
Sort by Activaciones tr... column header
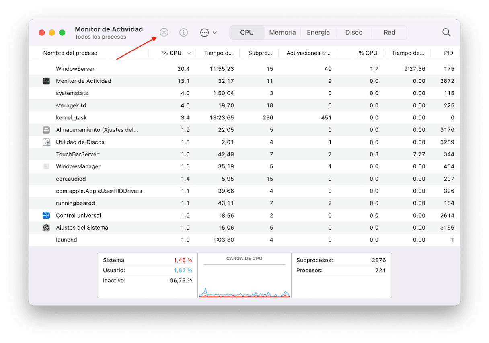click(x=309, y=53)
